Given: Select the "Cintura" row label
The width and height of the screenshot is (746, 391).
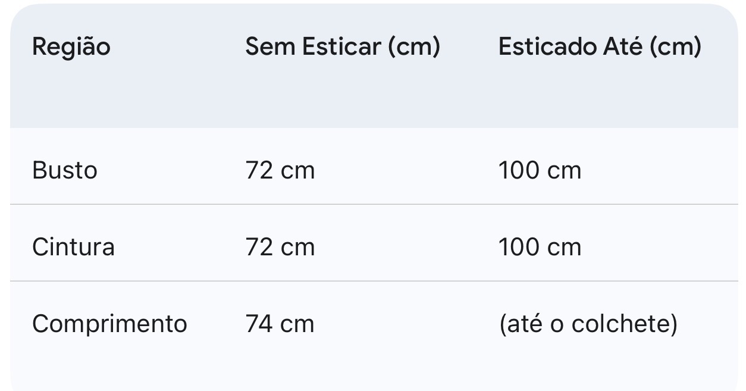Looking at the screenshot, I should click(73, 247).
